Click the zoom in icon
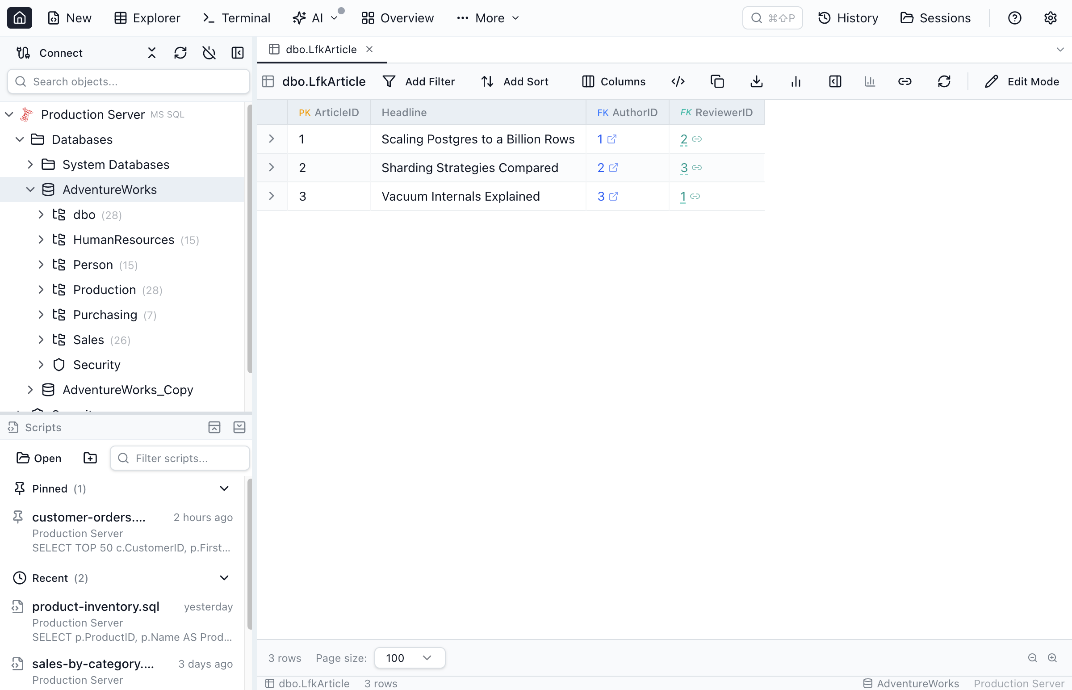This screenshot has width=1072, height=690. tap(1052, 658)
